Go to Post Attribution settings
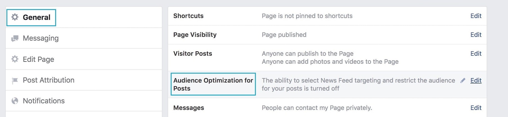 click(48, 80)
